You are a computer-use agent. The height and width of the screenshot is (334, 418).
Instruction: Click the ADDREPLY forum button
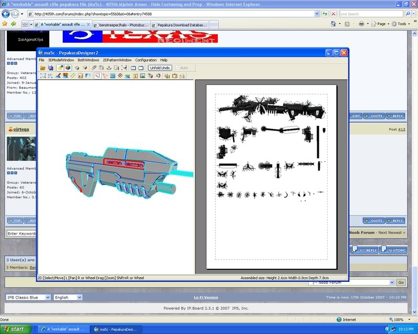[364, 250]
